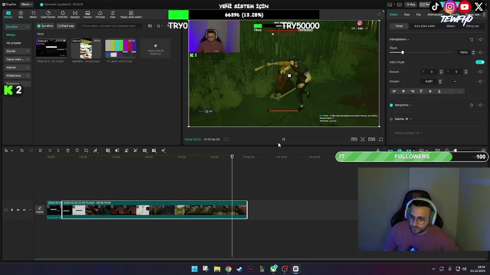Click the Oran ratio button

tap(371, 139)
